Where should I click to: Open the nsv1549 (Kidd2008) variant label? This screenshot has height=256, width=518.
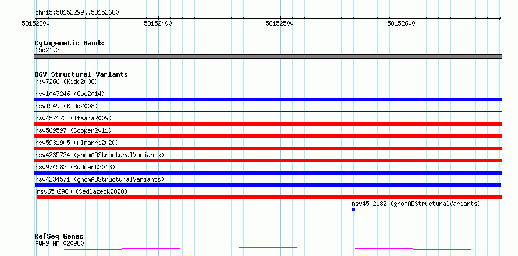[66, 106]
